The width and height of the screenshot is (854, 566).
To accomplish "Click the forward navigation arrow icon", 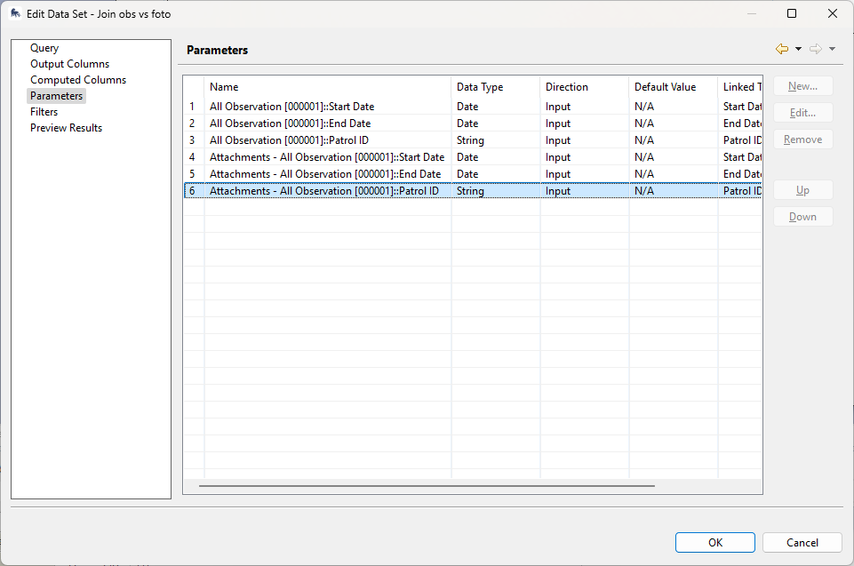I will tap(815, 50).
